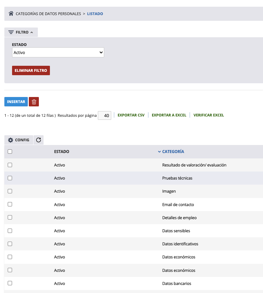Click Verificar Excel link
The height and width of the screenshot is (293, 263).
coord(208,115)
